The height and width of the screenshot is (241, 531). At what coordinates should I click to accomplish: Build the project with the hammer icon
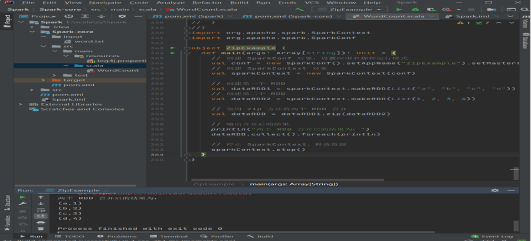point(299,9)
